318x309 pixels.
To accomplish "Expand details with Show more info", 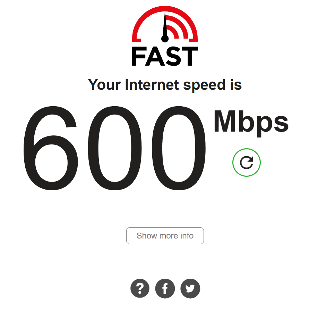I will [x=165, y=236].
